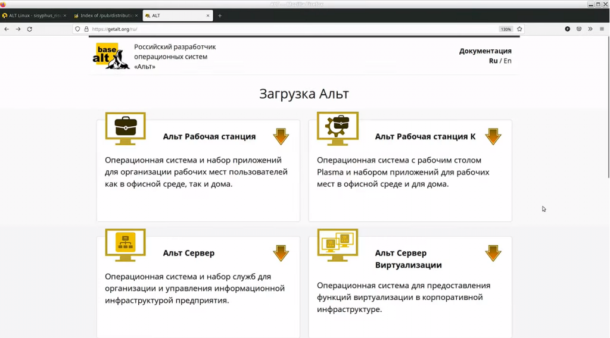Screen dimensions: 610x338
Task: Expand more tools with the double-chevron overflow button
Action: pos(590,29)
